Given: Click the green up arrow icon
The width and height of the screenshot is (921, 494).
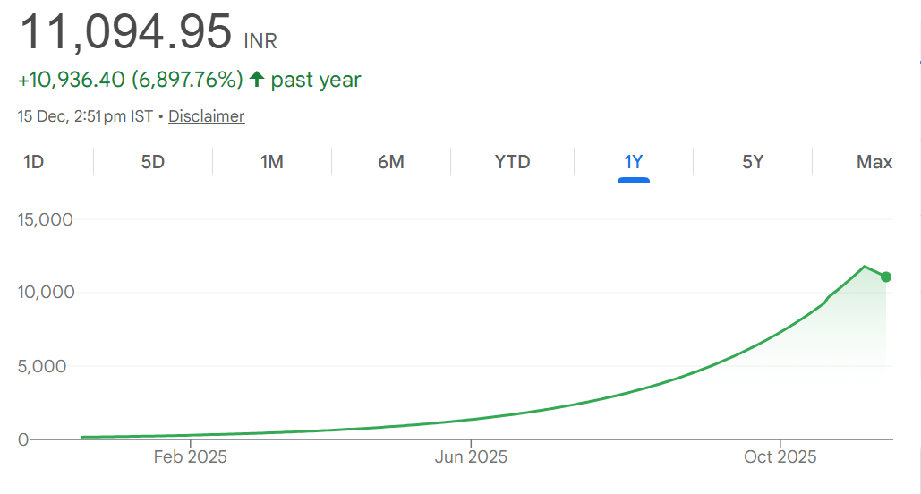Looking at the screenshot, I should pos(257,80).
